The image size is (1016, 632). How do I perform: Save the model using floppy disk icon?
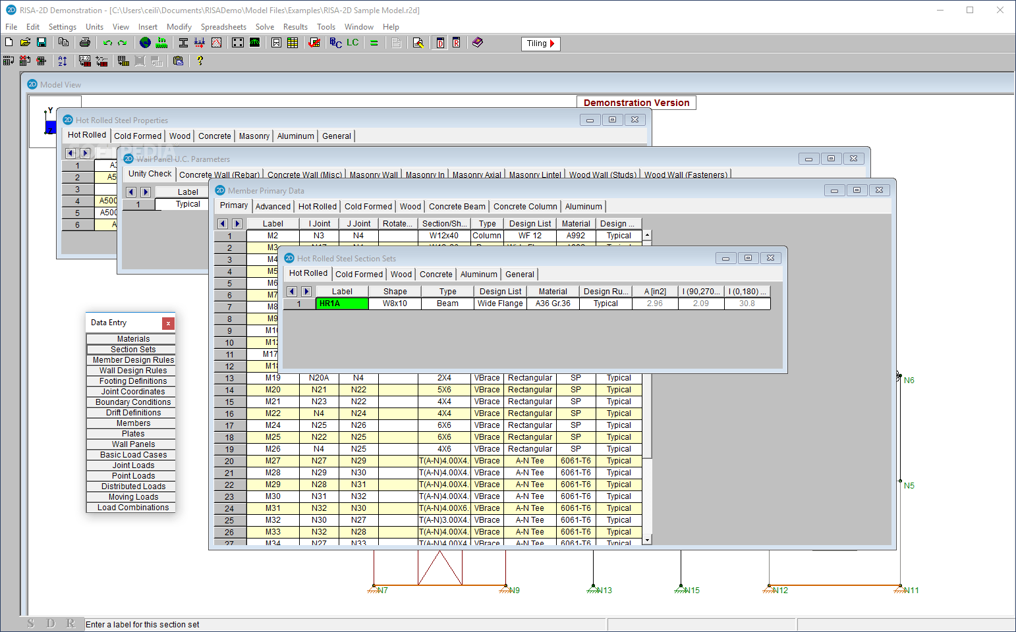42,43
